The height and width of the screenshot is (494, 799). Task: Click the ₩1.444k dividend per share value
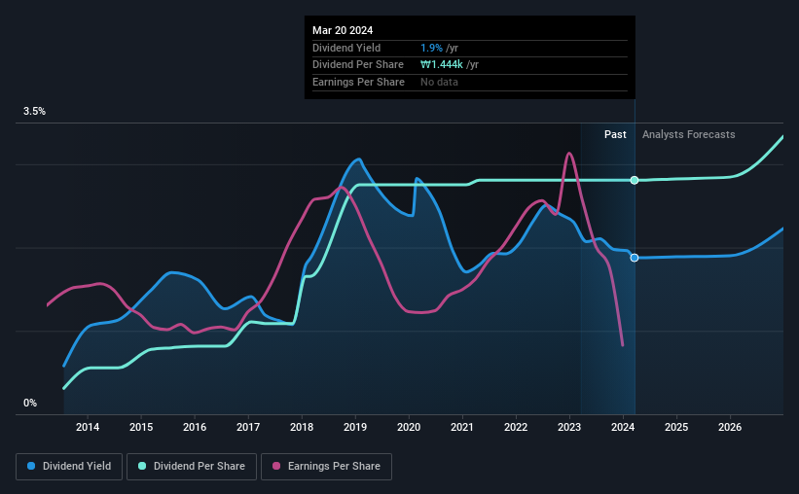[x=442, y=65]
